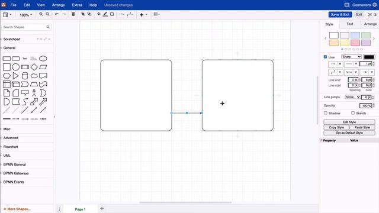Delete selection with trash icon
This screenshot has width=379, height=213.
pos(73,14)
